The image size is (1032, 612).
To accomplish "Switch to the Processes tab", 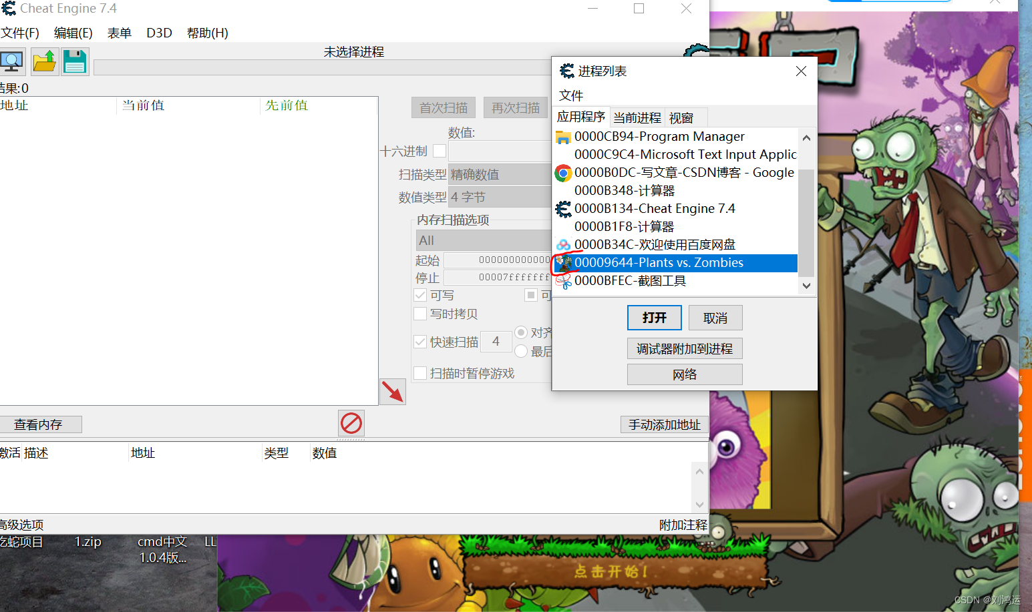I will click(x=637, y=117).
